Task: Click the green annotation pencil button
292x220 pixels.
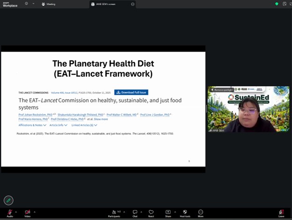Action: pyautogui.click(x=8, y=200)
